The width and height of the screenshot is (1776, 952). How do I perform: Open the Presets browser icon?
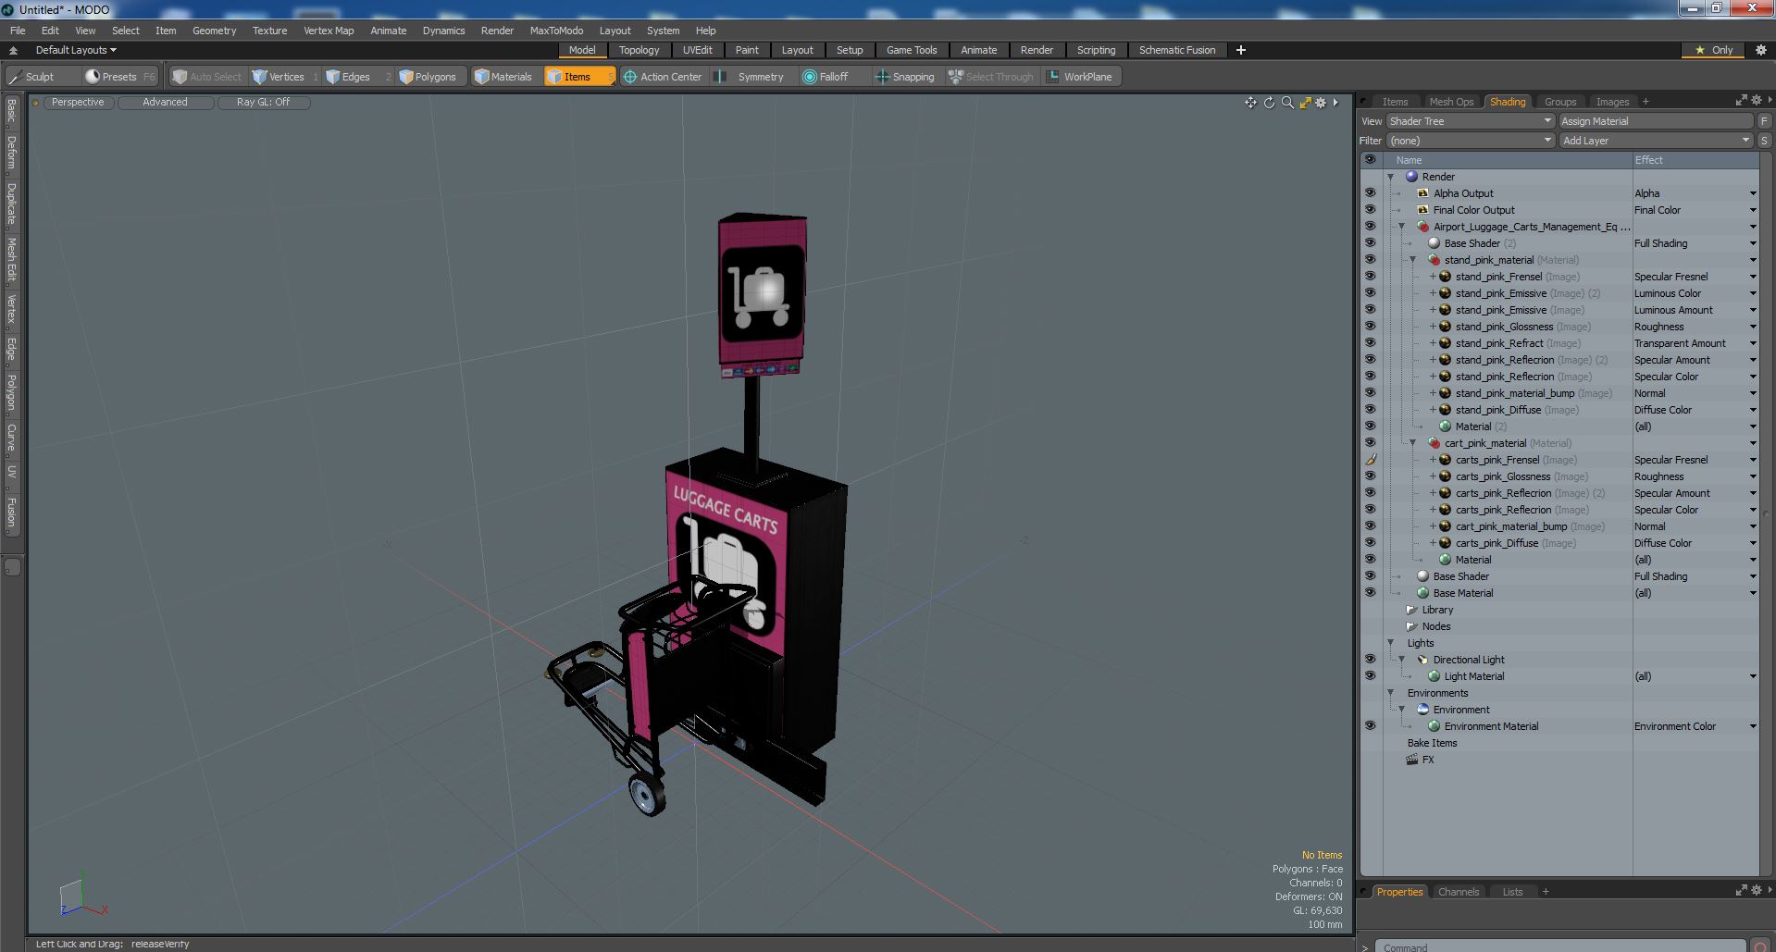click(93, 77)
